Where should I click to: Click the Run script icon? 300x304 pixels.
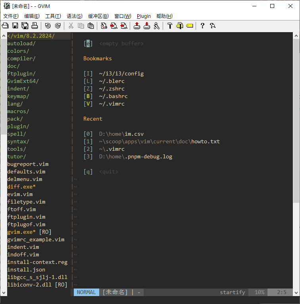(157, 25)
